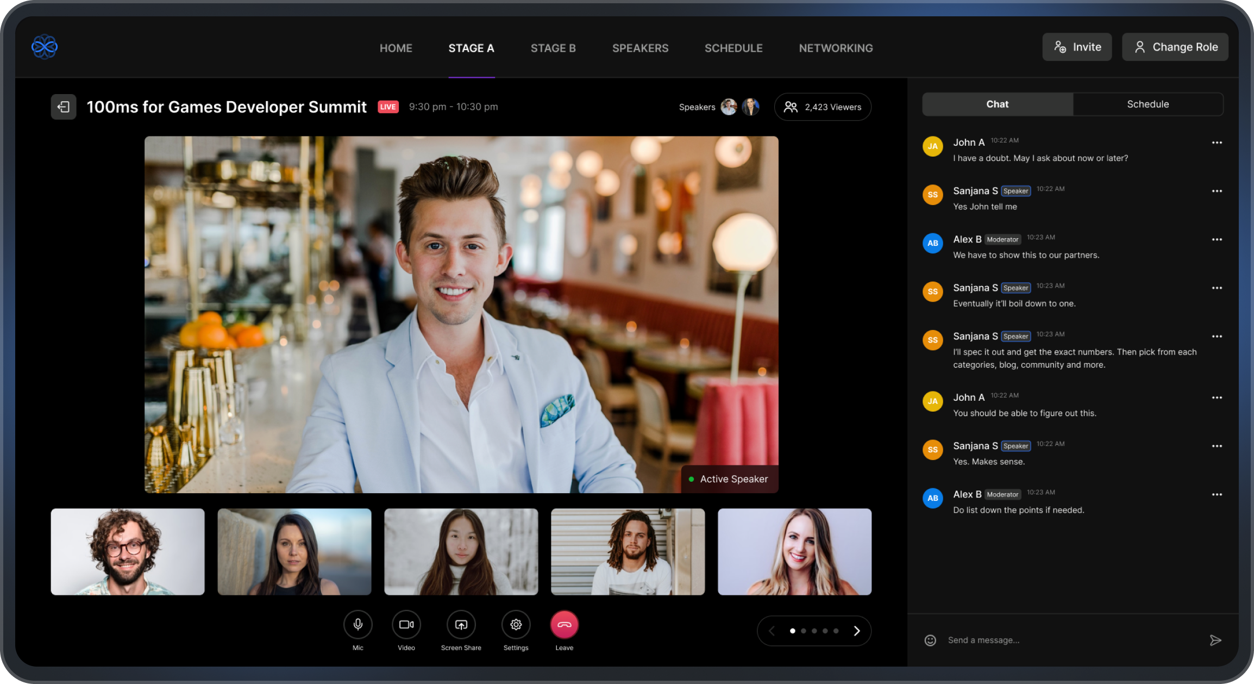Open options for John A's doubt message

[1217, 142]
